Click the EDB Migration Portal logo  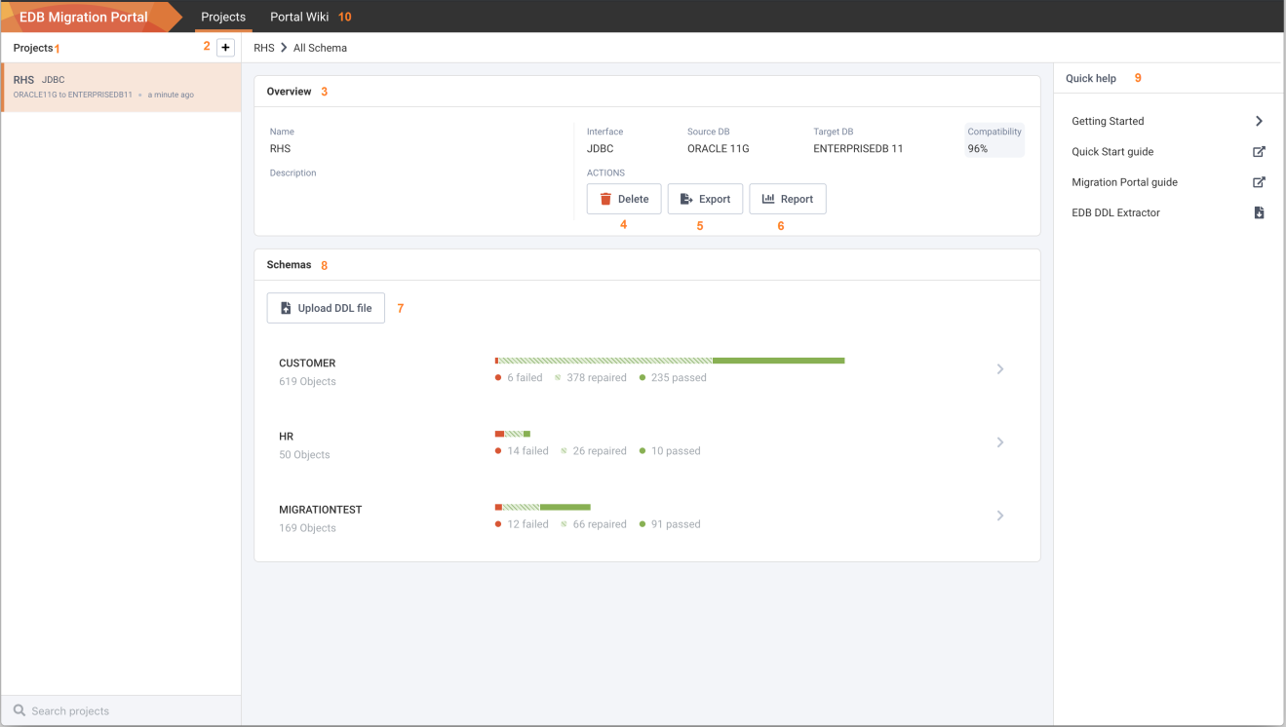[84, 17]
